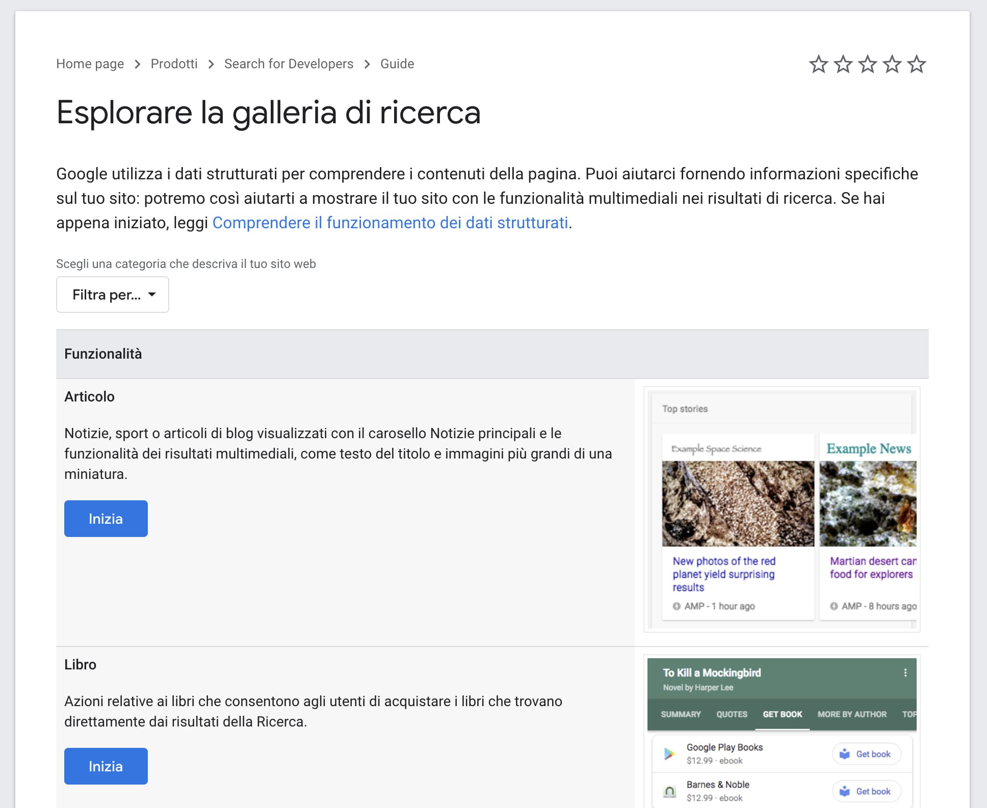The width and height of the screenshot is (987, 808).
Task: Click the Barnes & Noble logo icon
Action: 669,791
